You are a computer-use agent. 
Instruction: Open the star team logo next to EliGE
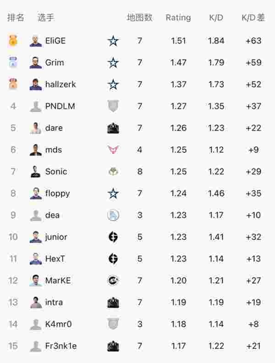tap(113, 41)
